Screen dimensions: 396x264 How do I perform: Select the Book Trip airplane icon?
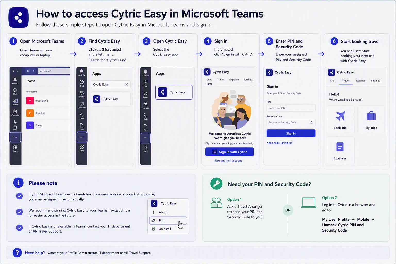point(341,116)
